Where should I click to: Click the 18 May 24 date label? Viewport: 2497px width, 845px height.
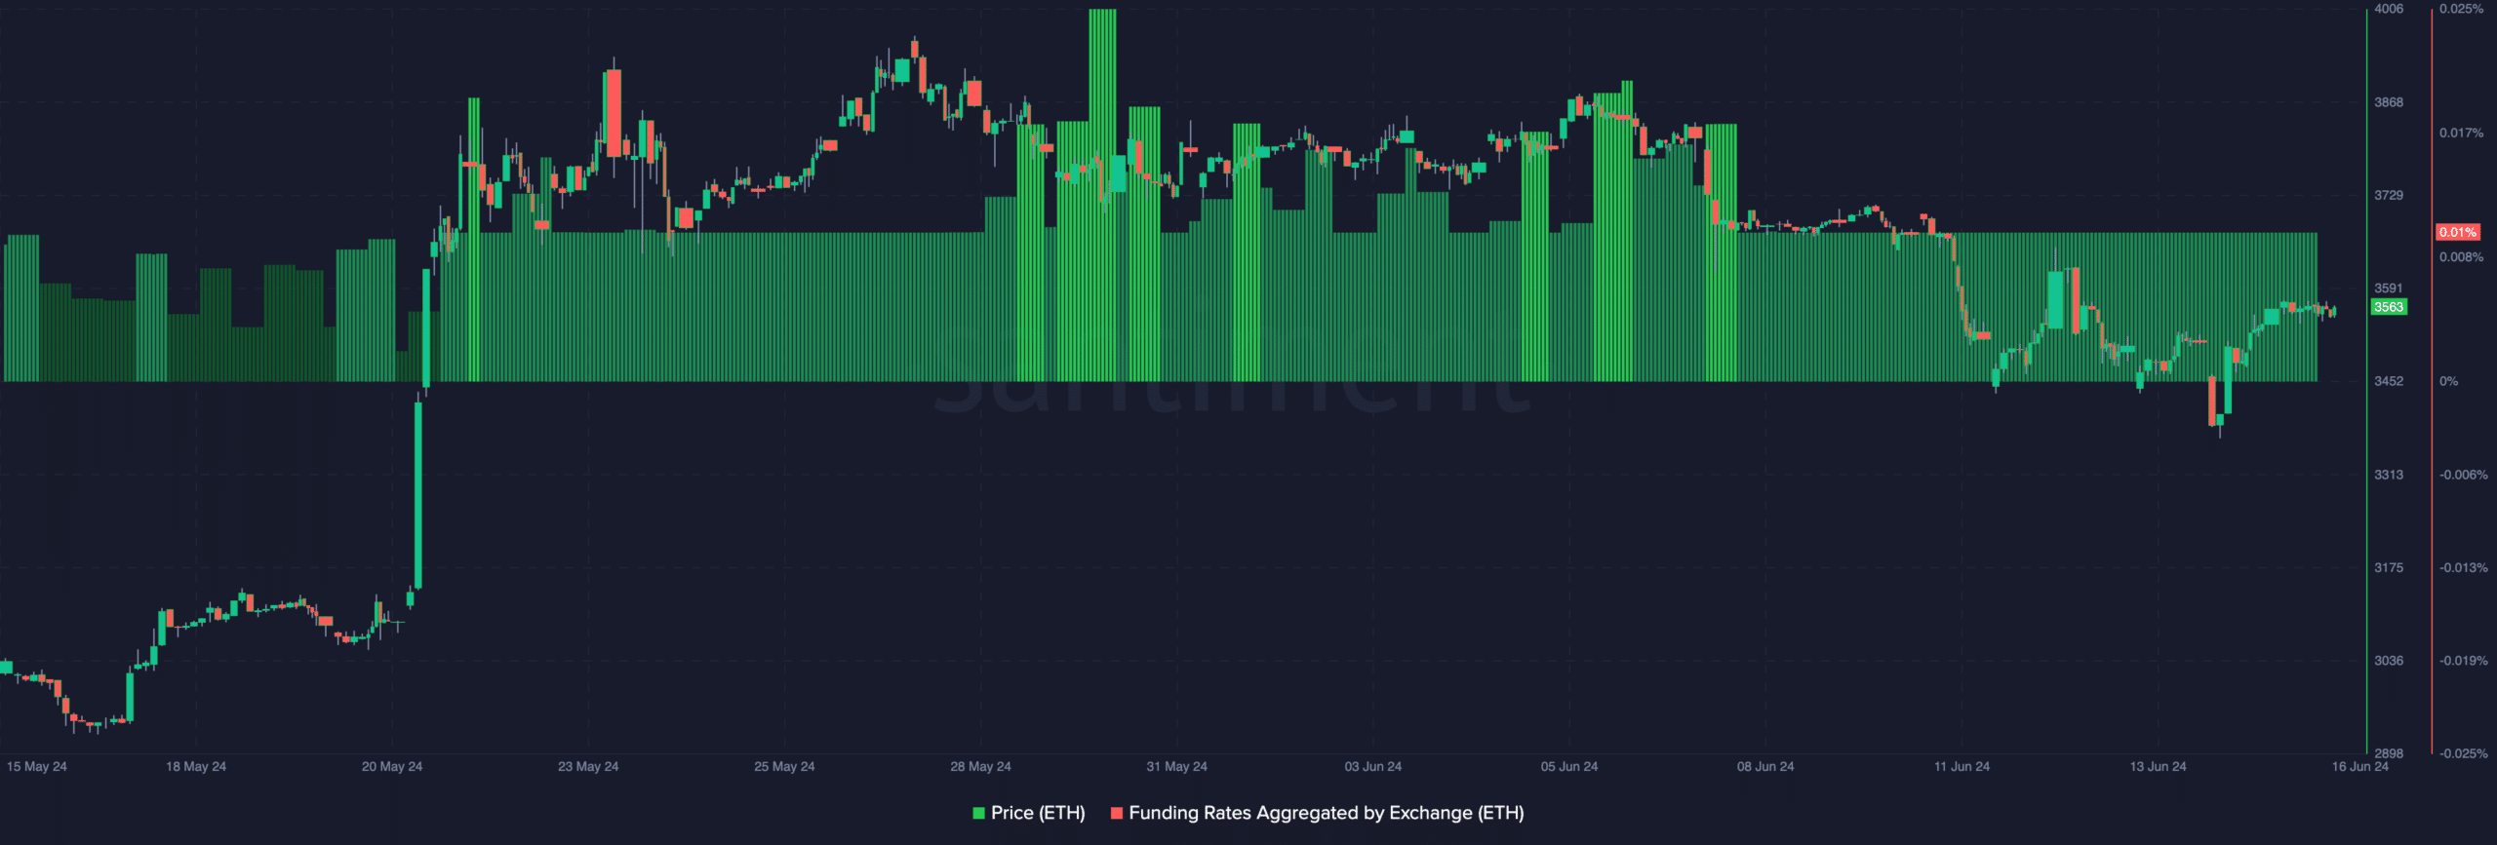[196, 766]
